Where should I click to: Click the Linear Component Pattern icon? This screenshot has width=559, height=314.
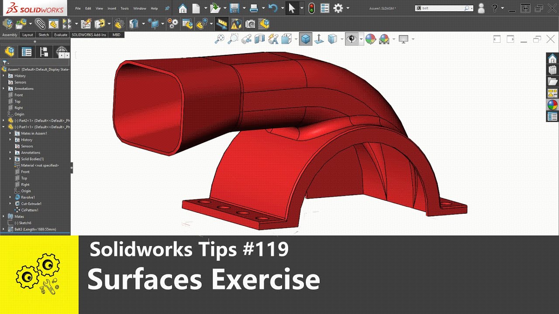coord(66,24)
